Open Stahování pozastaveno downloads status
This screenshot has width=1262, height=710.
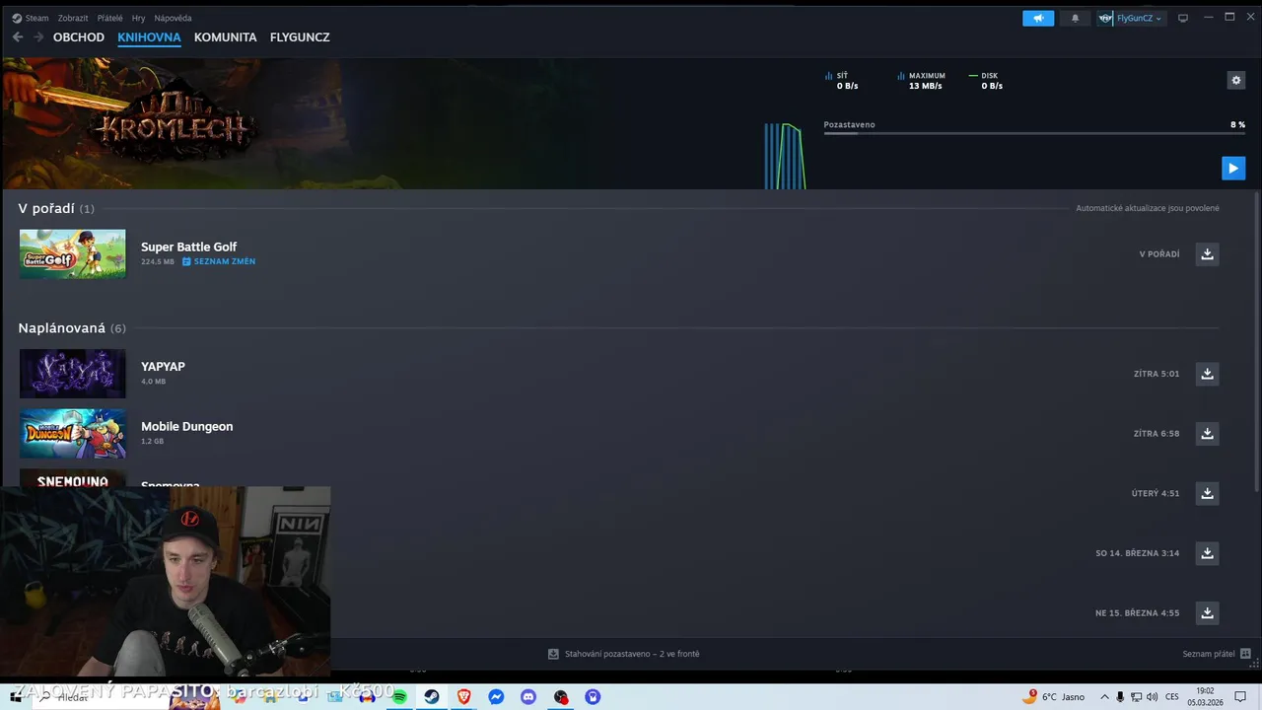tap(624, 654)
